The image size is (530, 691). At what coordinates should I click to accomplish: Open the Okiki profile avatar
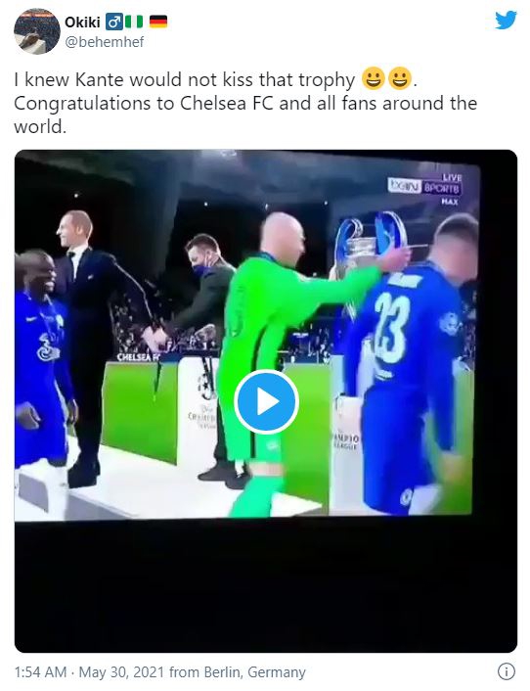click(x=37, y=31)
